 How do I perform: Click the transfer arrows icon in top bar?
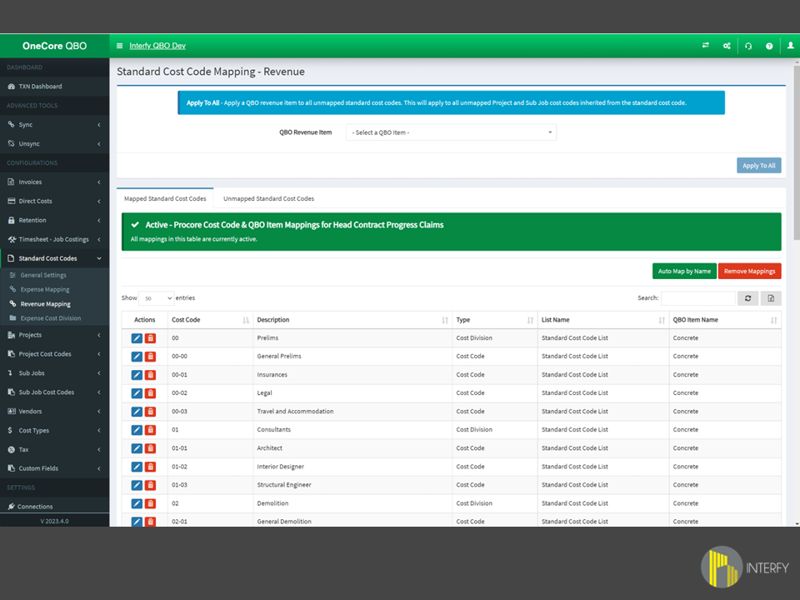[706, 46]
